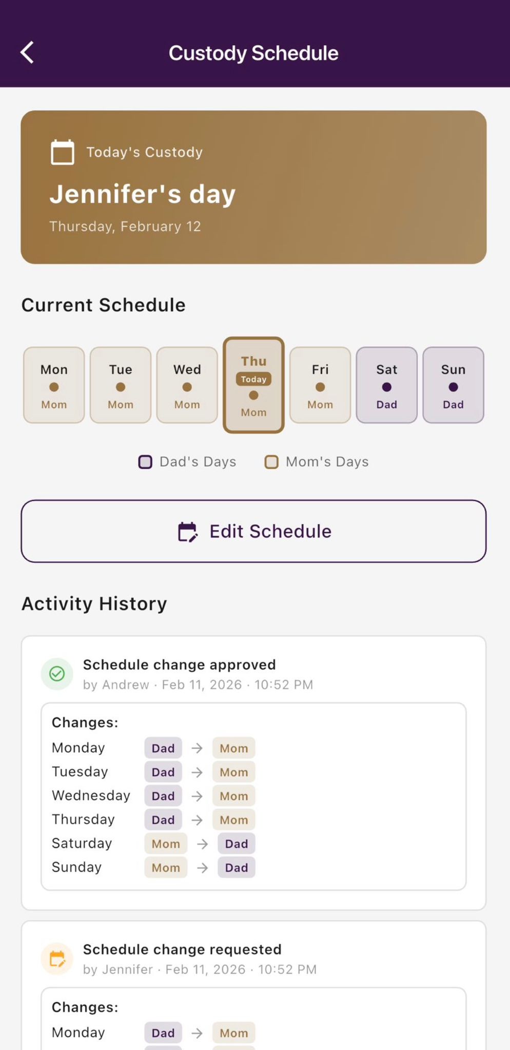The width and height of the screenshot is (510, 1050).
Task: Select the Wednesday day card
Action: (x=187, y=385)
